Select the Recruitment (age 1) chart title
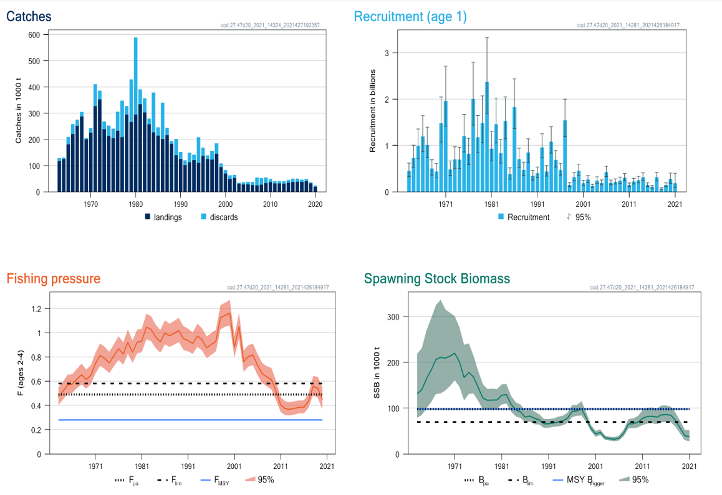The height and width of the screenshot is (495, 722). [x=410, y=17]
